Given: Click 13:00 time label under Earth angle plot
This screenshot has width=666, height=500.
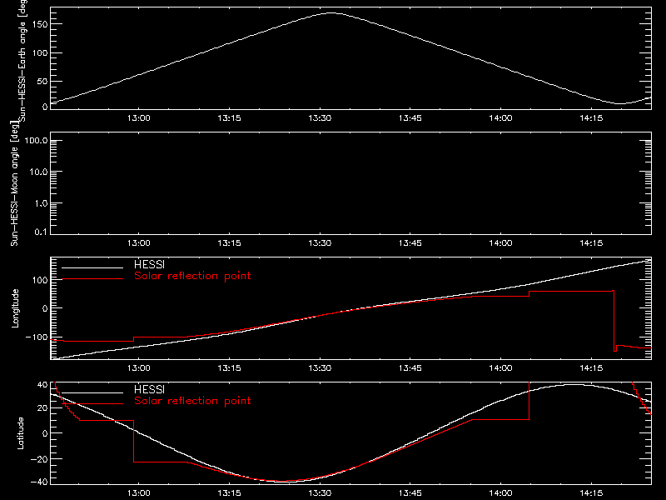Looking at the screenshot, I should [x=138, y=118].
